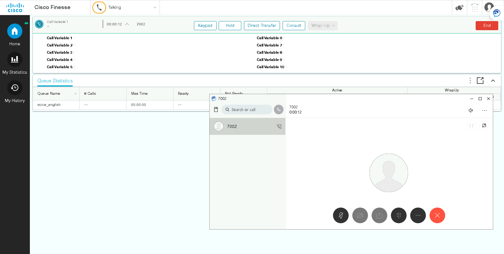Mute the microphone in Jabber call
The height and width of the screenshot is (254, 504).
[x=341, y=215]
